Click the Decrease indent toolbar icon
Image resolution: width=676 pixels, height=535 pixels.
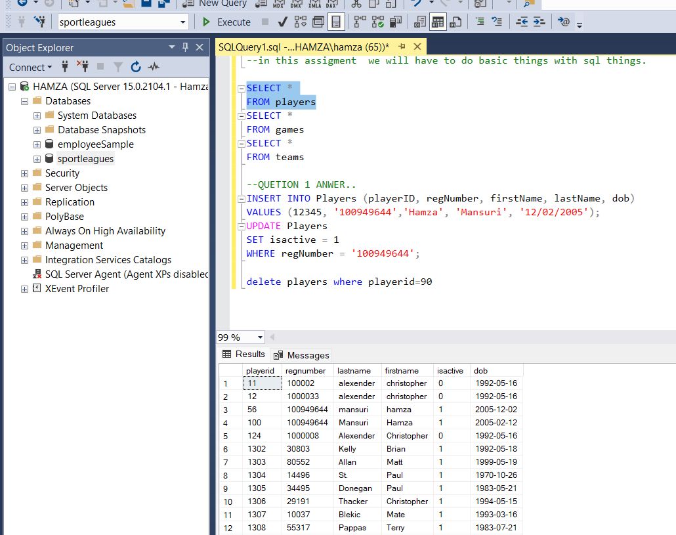pyautogui.click(x=522, y=22)
